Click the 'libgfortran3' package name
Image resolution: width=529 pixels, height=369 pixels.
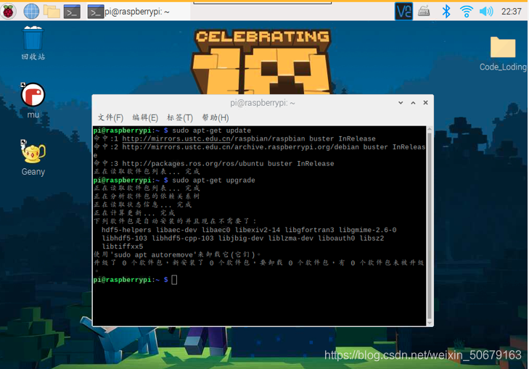pyautogui.click(x=309, y=230)
